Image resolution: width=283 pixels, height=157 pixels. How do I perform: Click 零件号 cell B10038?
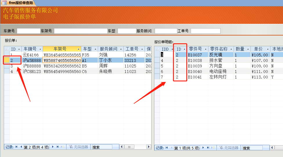198,60
